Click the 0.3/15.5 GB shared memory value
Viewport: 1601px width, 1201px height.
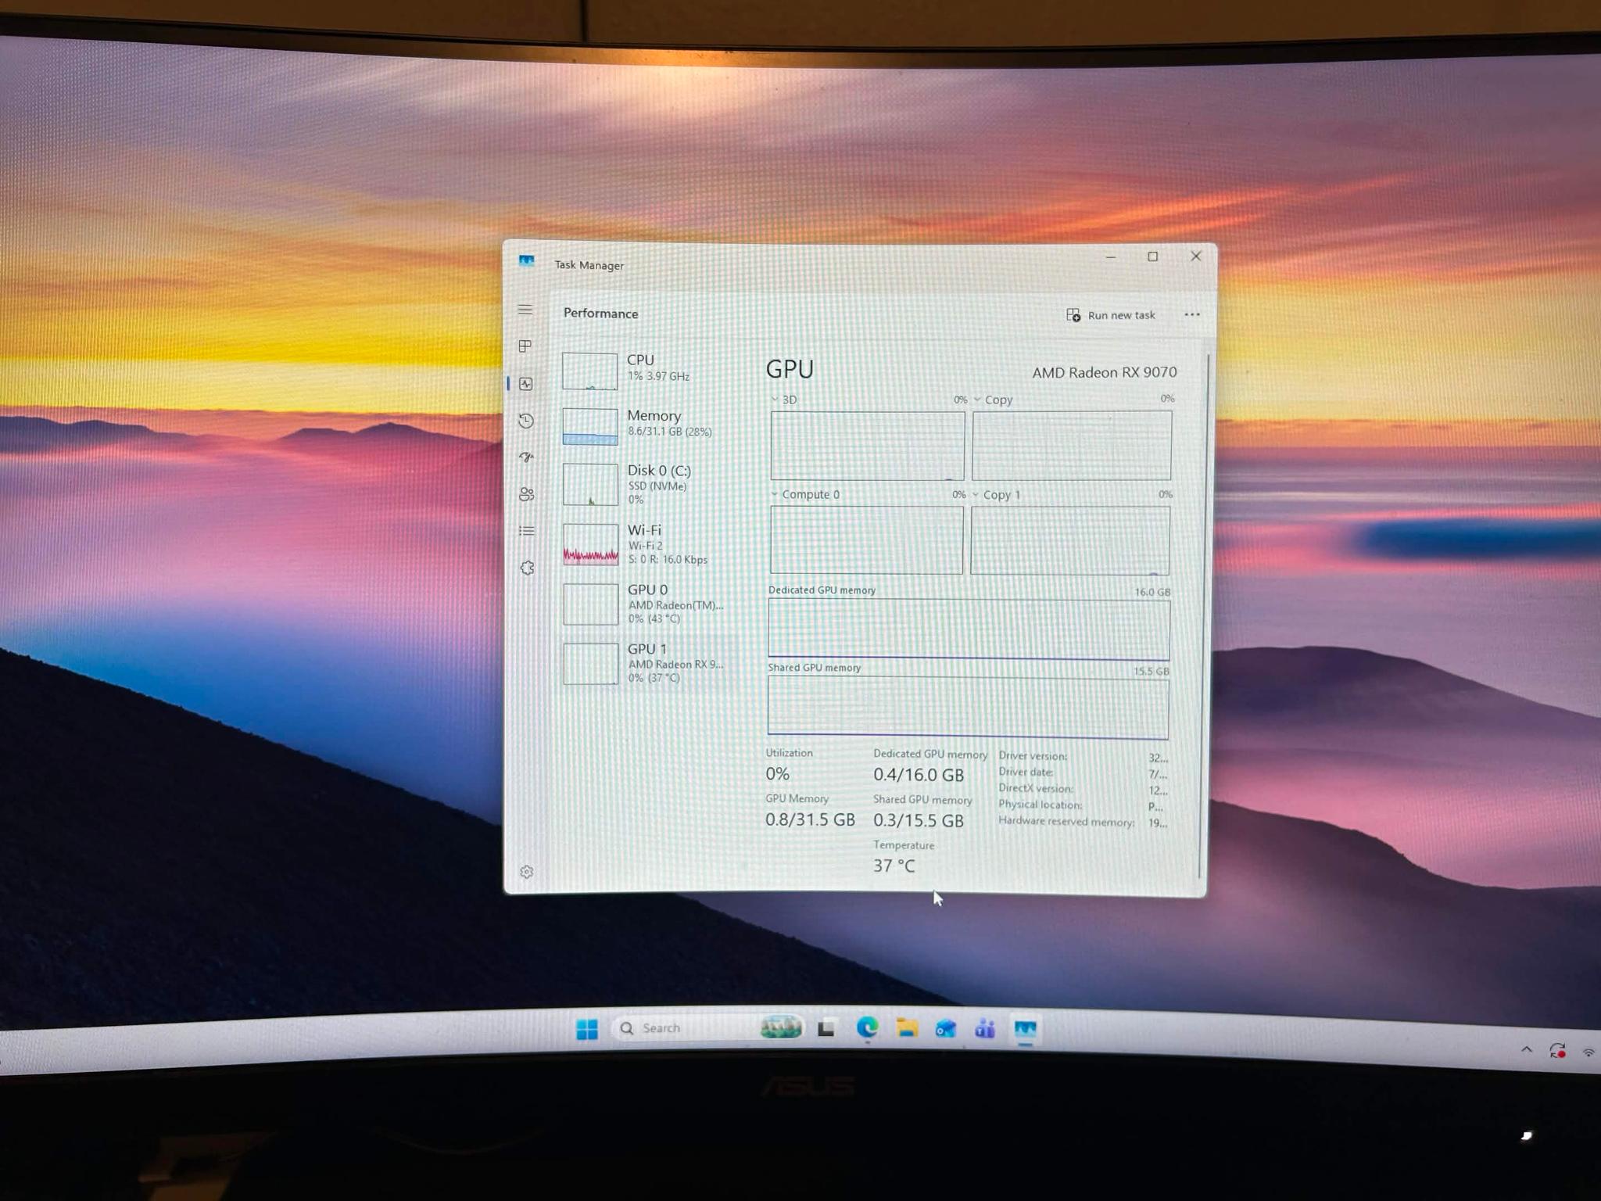919,820
